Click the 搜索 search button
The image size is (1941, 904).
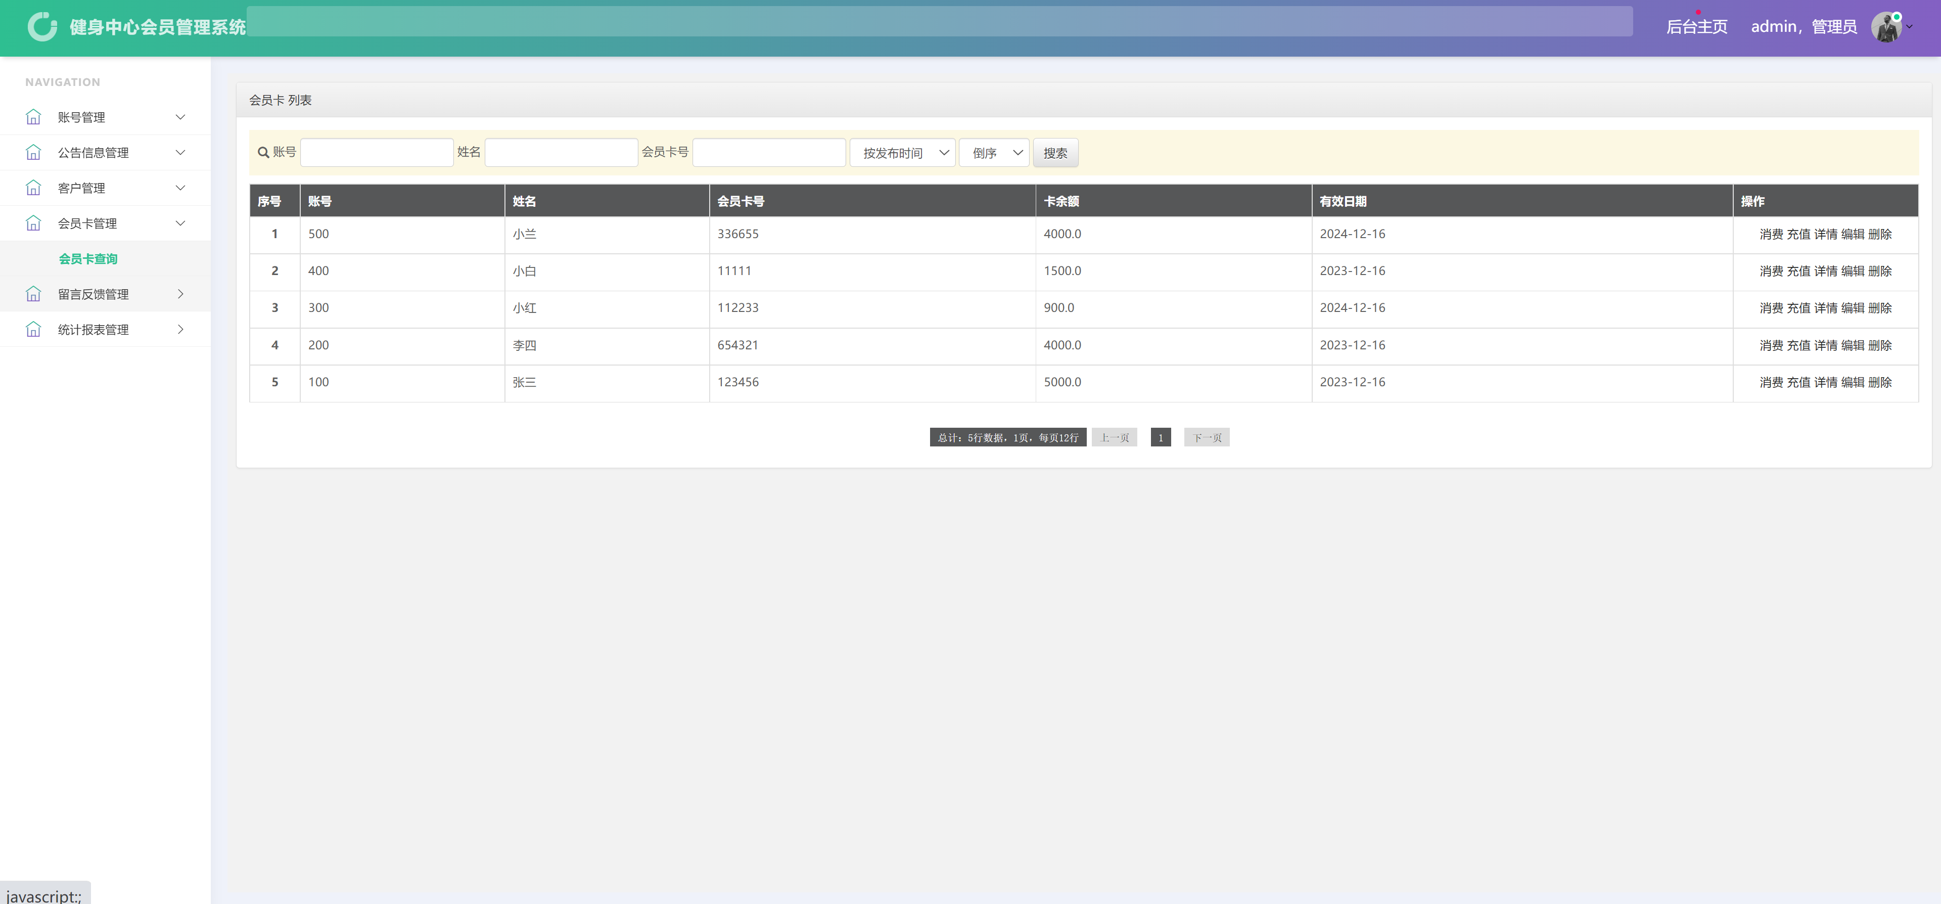pyautogui.click(x=1055, y=152)
